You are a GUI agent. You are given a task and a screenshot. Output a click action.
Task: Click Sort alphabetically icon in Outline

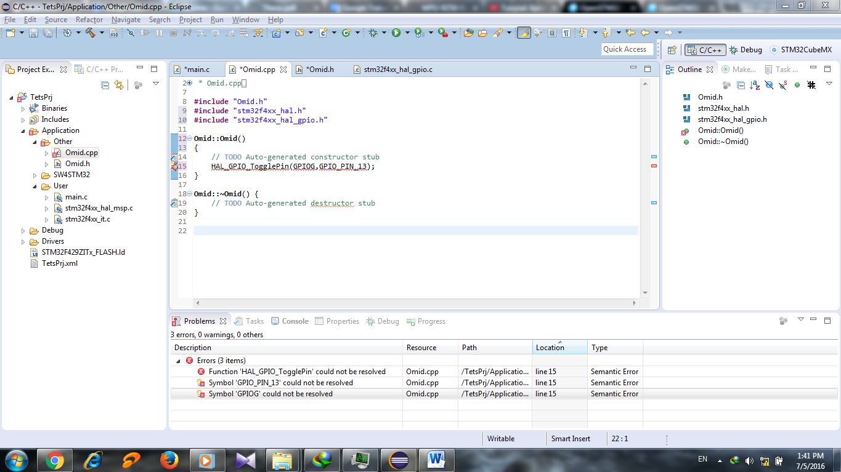tap(755, 85)
